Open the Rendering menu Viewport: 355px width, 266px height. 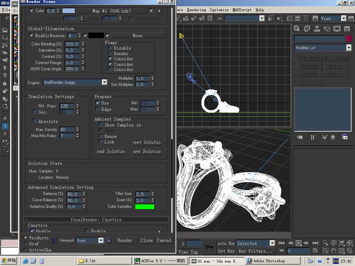[x=196, y=10]
